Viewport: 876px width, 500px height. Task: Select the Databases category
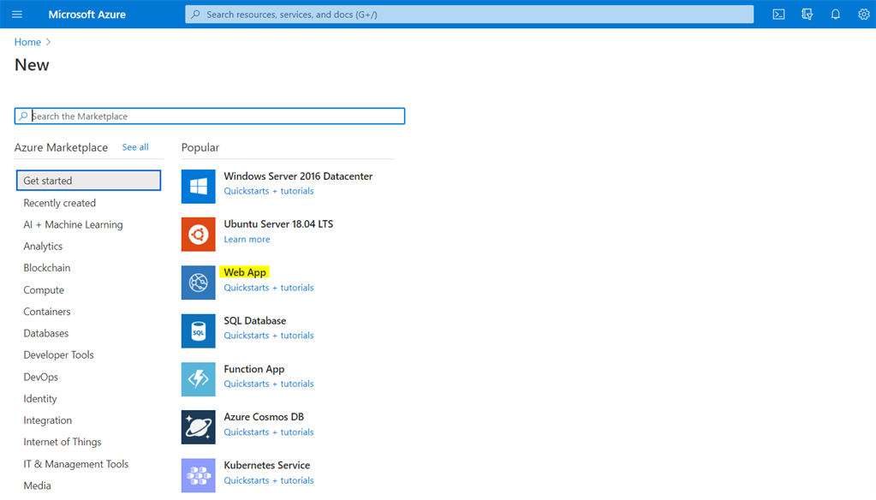[x=45, y=334]
